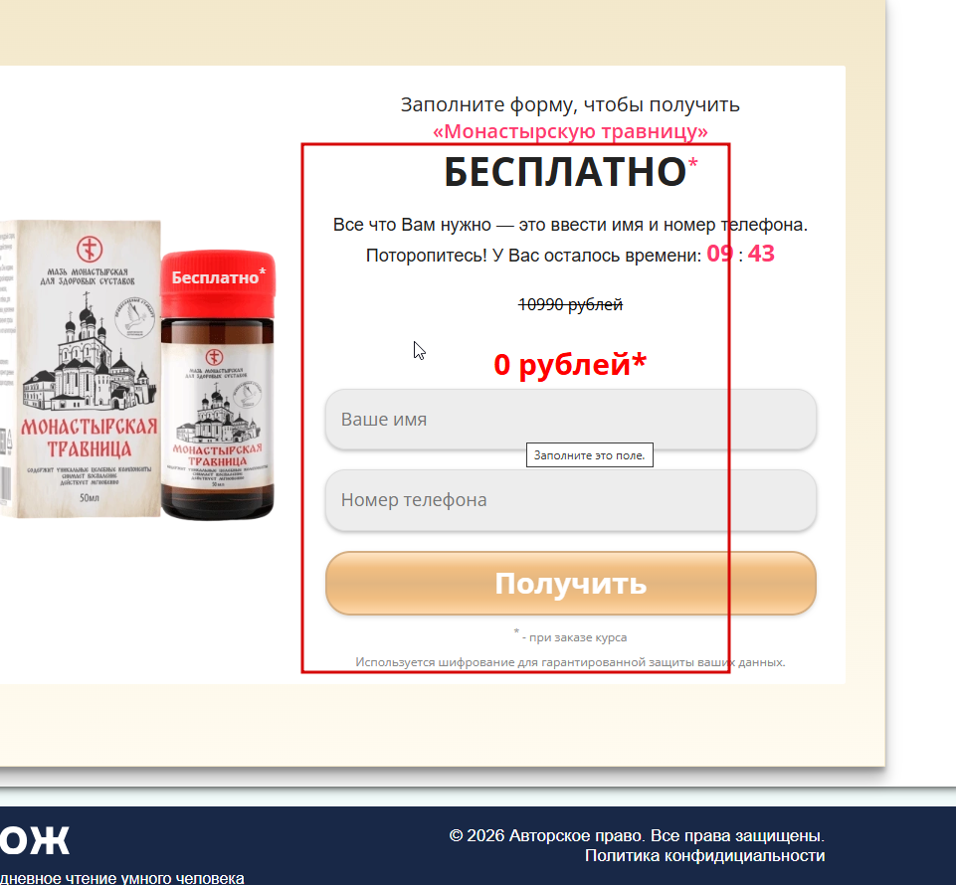Open "Политика конфидициальности" footer link
956x885 pixels.
point(704,856)
